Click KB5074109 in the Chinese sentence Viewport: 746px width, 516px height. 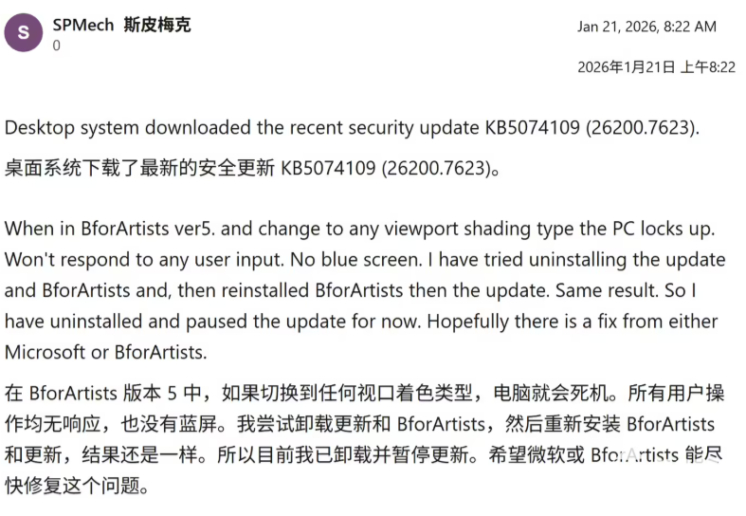pyautogui.click(x=329, y=170)
